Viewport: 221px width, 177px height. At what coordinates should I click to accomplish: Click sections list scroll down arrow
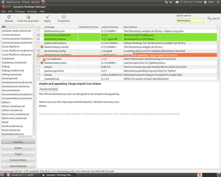(x=35, y=134)
